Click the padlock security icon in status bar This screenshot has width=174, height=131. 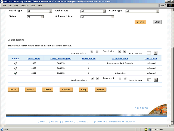146,129
